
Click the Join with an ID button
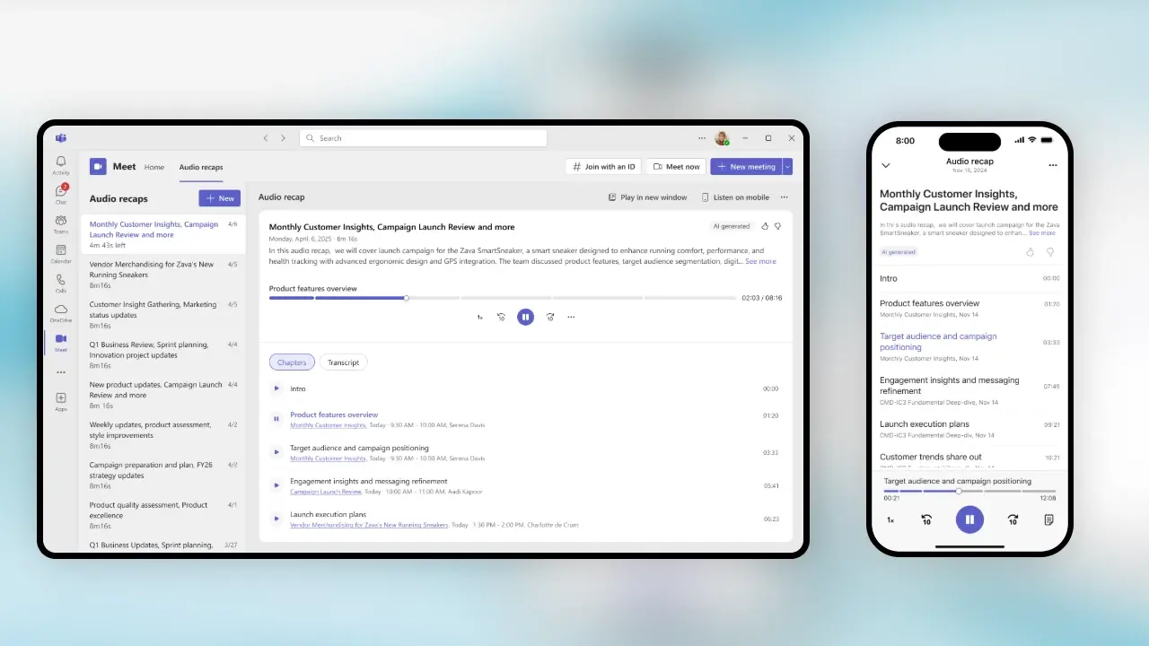[603, 167]
